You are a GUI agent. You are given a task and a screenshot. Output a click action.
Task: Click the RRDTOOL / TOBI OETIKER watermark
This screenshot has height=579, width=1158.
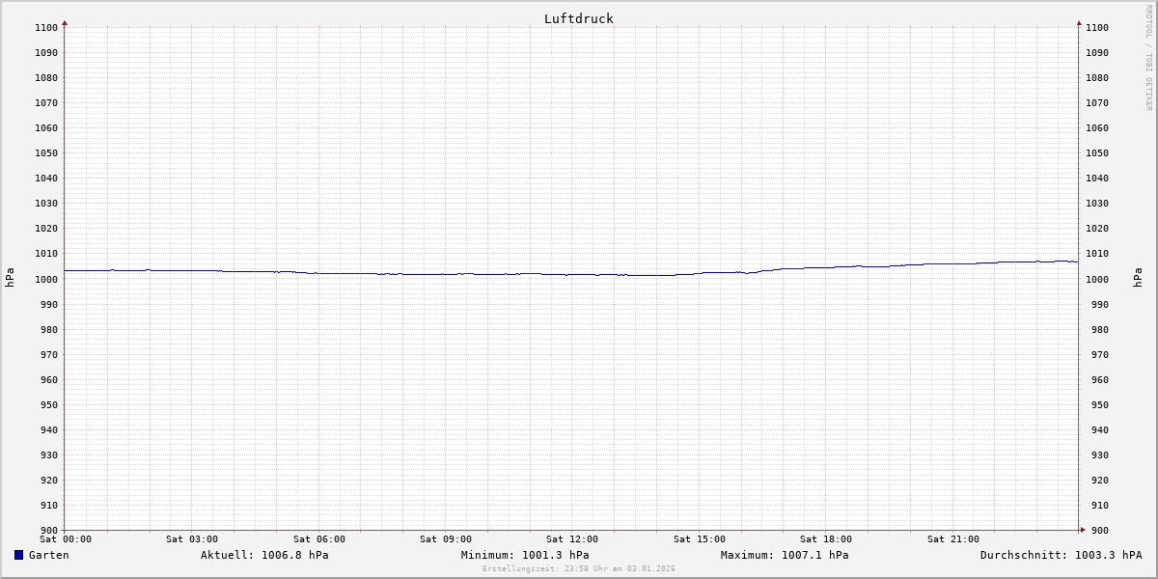1148,57
